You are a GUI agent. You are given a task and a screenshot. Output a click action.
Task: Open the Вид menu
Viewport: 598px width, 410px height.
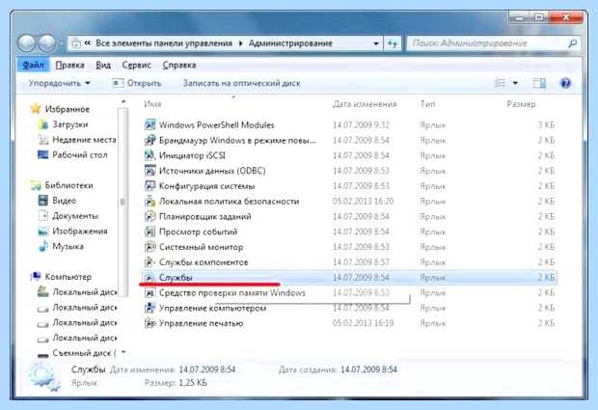(103, 66)
